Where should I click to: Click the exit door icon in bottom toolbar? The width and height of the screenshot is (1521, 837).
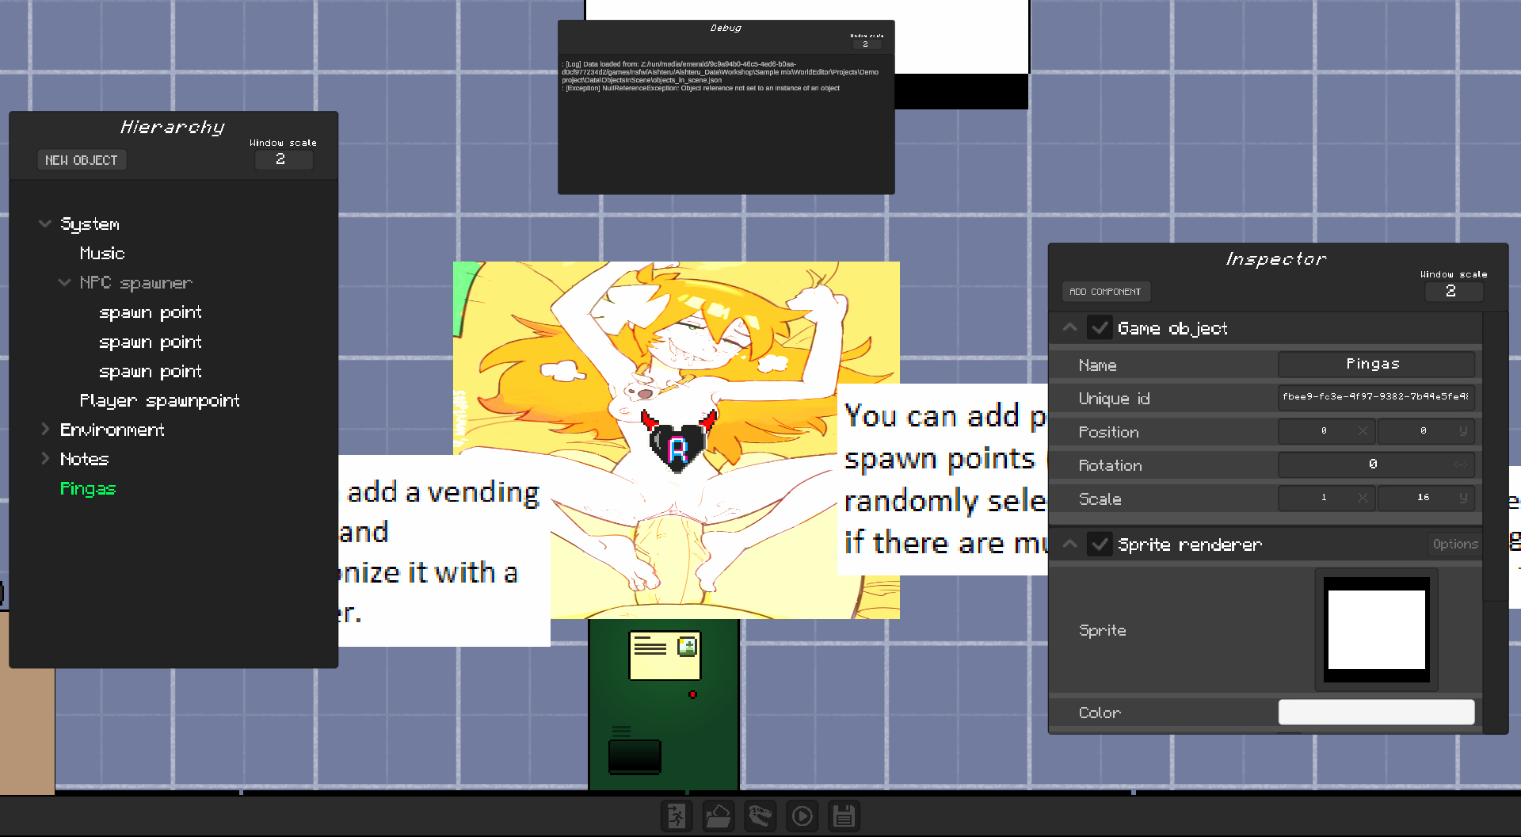(x=677, y=816)
